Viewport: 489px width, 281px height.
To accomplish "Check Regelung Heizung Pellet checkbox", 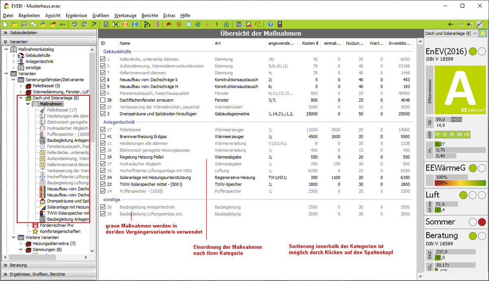I will [x=103, y=157].
